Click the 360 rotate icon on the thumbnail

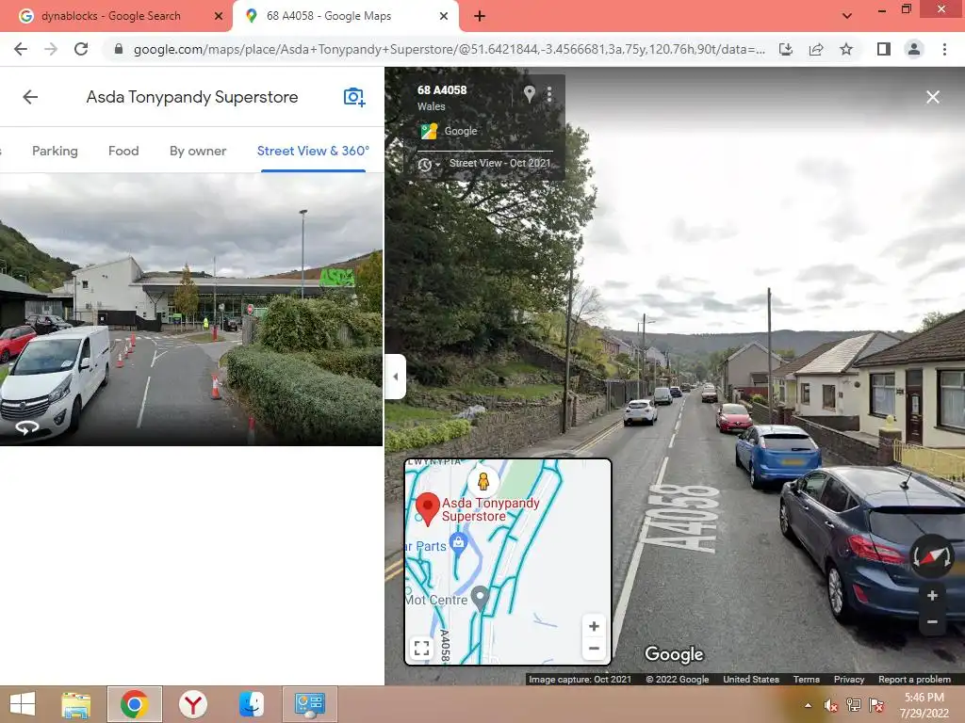(27, 427)
